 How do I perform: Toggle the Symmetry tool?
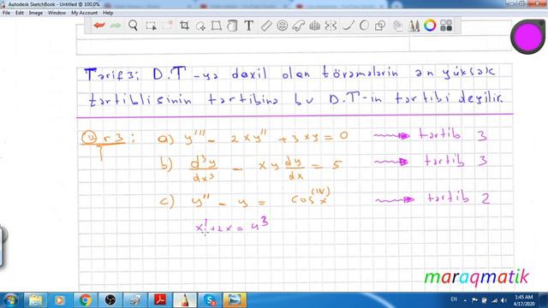click(331, 26)
